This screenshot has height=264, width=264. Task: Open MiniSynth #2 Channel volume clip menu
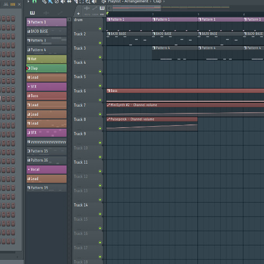point(108,105)
